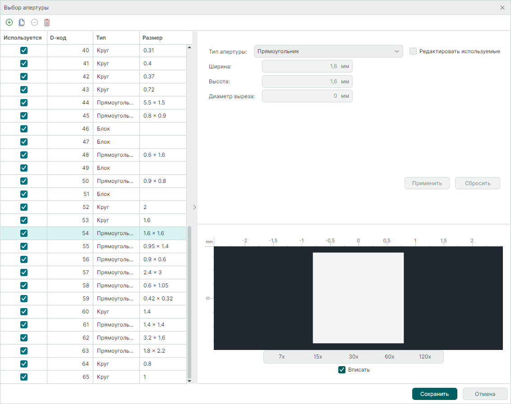Enable the 'Редактировать используемые' checkbox
Viewport: 511px width, 404px height.
(413, 51)
